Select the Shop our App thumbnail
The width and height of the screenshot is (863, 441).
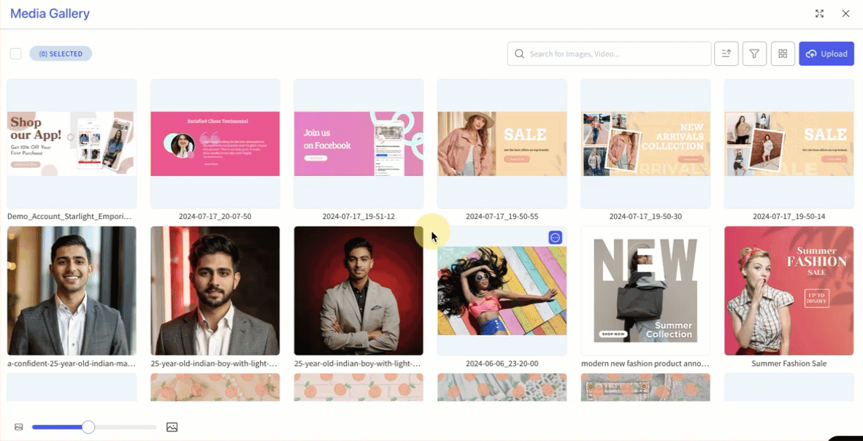[x=72, y=144]
